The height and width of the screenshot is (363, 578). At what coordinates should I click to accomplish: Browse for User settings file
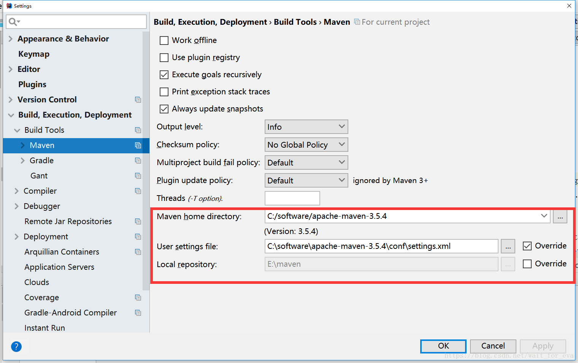click(508, 246)
